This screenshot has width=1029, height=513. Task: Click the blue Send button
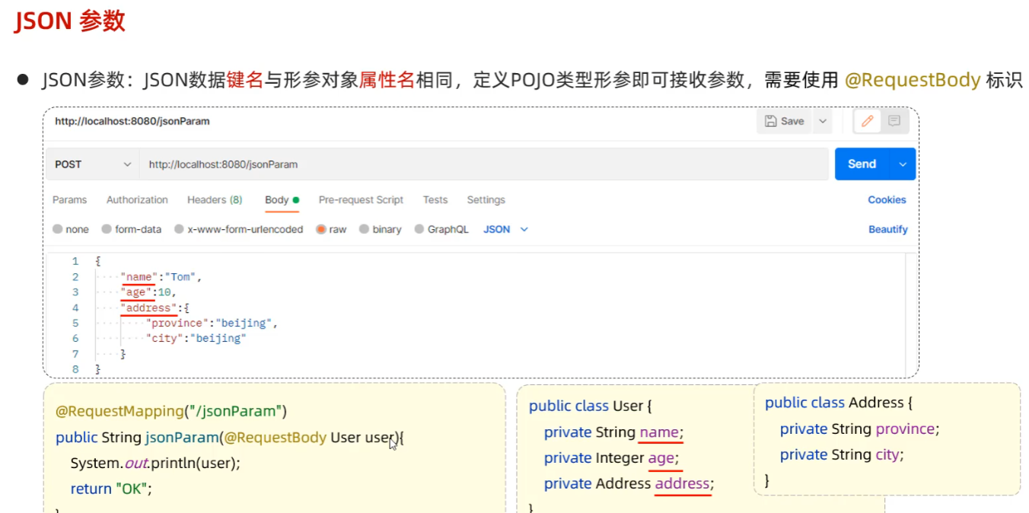862,164
